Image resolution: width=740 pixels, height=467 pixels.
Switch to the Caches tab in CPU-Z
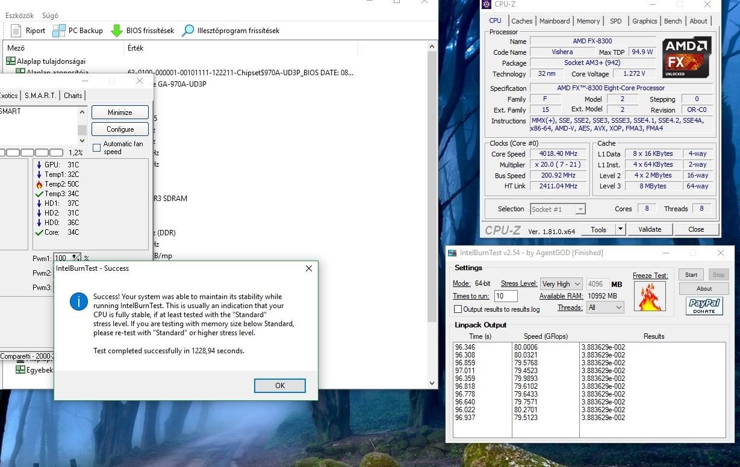(522, 21)
